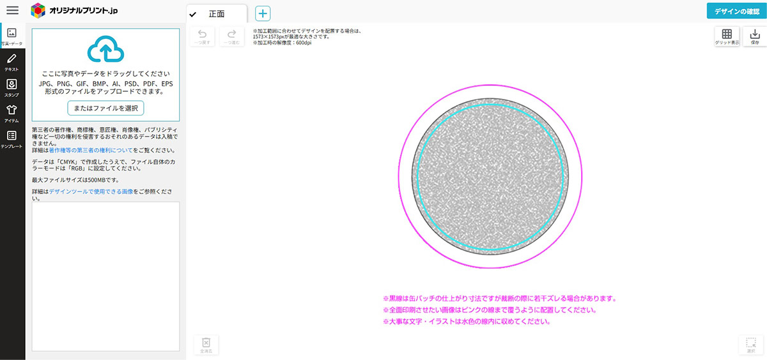The height and width of the screenshot is (360, 767).
Task: Open the スタンプ stamp tool
Action: click(x=12, y=88)
